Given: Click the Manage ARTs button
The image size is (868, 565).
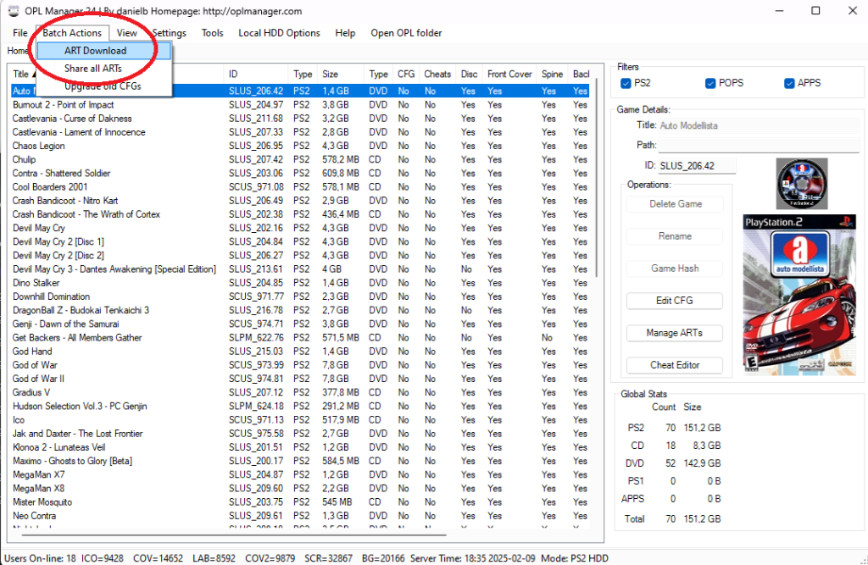Looking at the screenshot, I should click(x=674, y=333).
